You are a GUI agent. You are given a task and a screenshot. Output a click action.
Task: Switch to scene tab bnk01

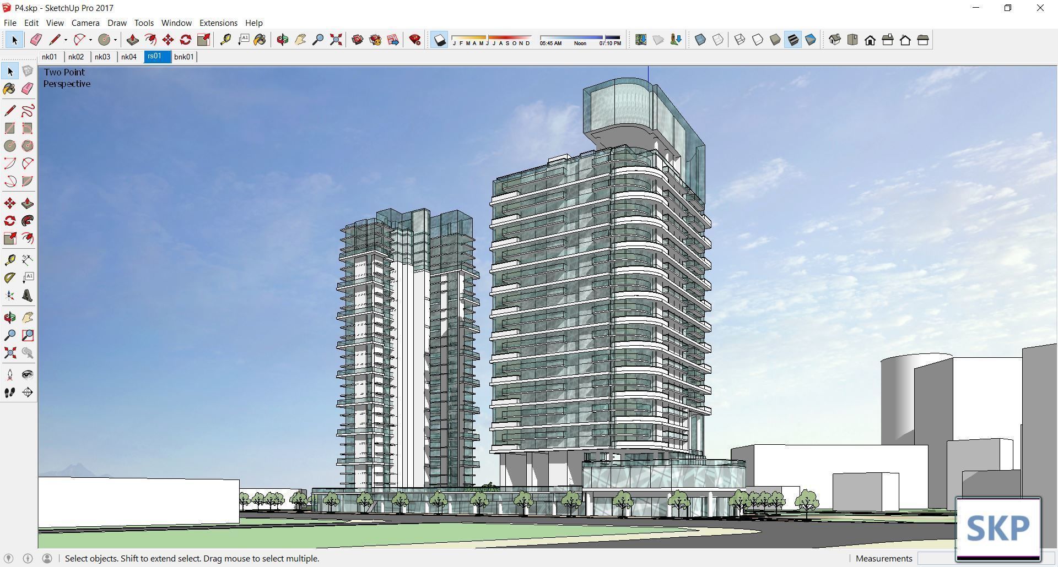pyautogui.click(x=184, y=57)
